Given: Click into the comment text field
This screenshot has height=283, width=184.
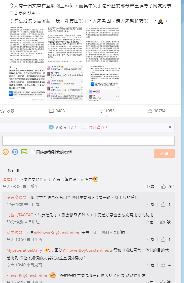Looking at the screenshot, I should click(88, 141).
